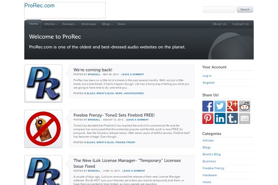This screenshot has width=278, height=185.
Task: Click the date 'MAY 29, 2014'
Action: click(111, 74)
